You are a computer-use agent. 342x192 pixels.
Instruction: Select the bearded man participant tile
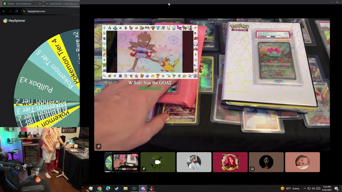coord(194,162)
